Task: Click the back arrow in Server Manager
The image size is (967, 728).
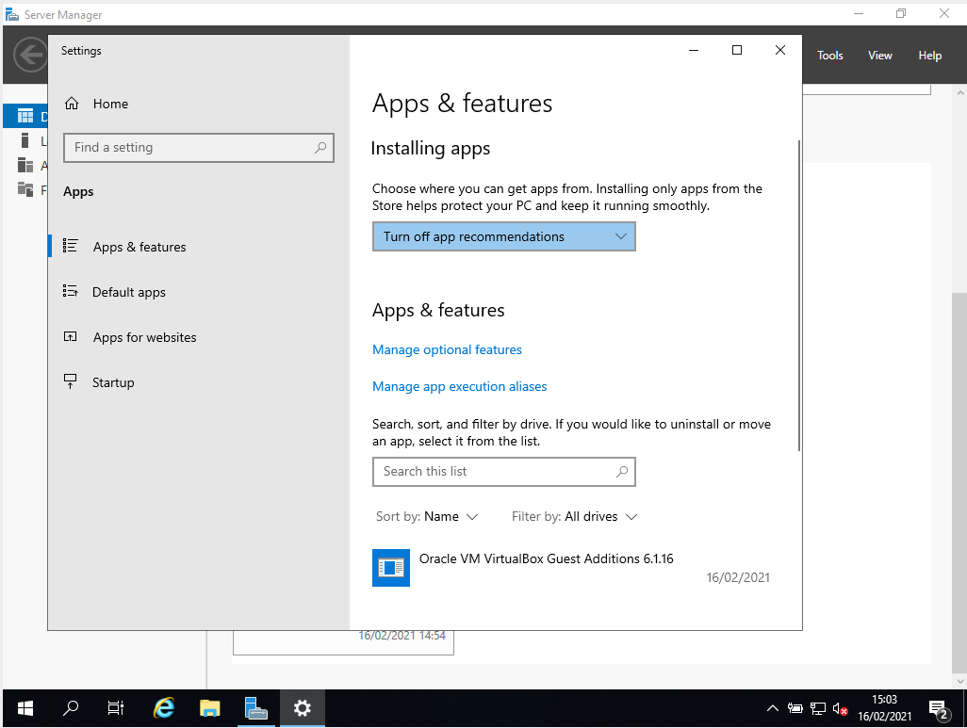Action: 29,55
